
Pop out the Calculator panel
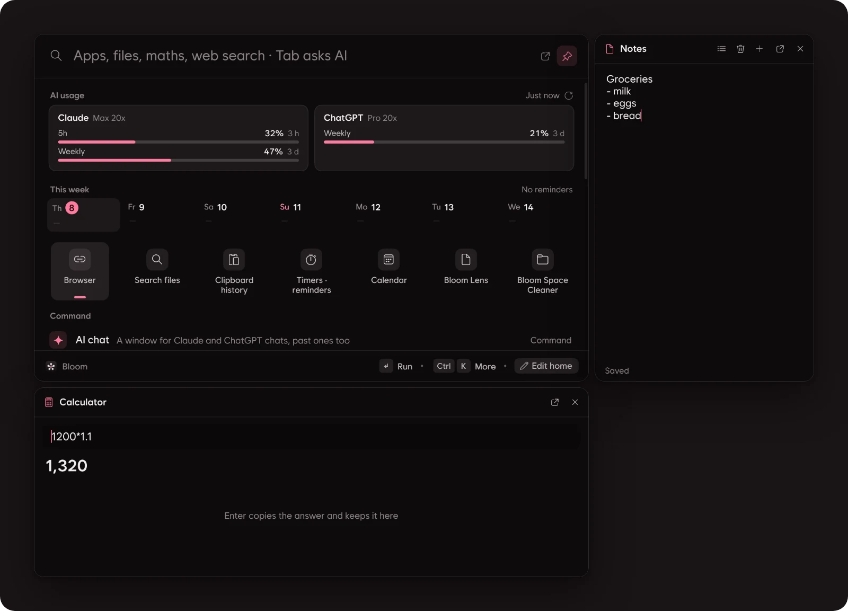click(555, 402)
